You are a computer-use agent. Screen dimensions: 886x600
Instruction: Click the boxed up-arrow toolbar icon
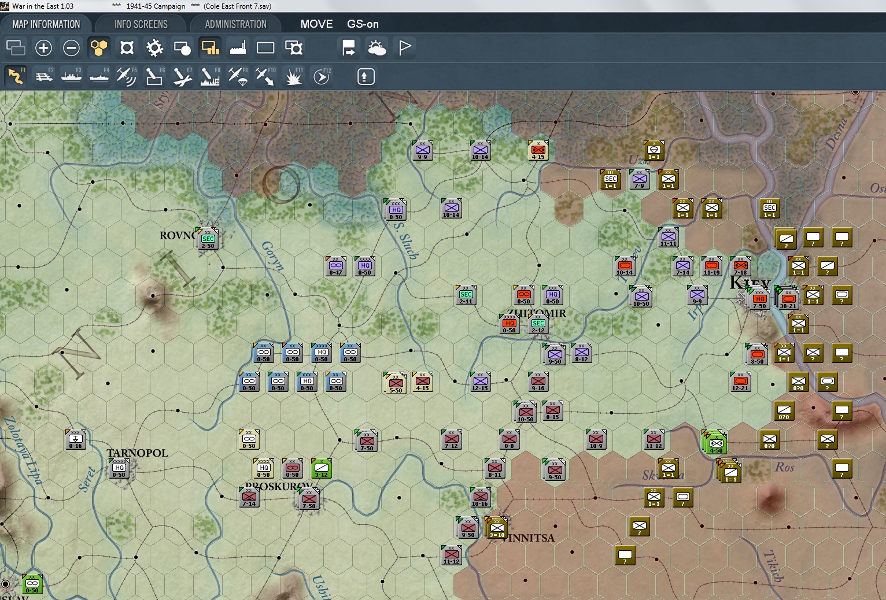pos(366,76)
